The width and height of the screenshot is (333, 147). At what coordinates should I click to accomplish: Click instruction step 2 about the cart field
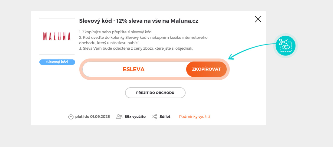[x=143, y=40]
